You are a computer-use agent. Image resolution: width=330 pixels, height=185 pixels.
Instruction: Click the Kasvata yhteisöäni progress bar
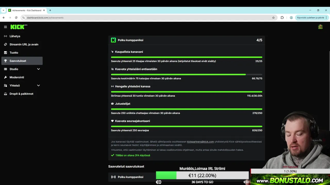click(x=187, y=75)
